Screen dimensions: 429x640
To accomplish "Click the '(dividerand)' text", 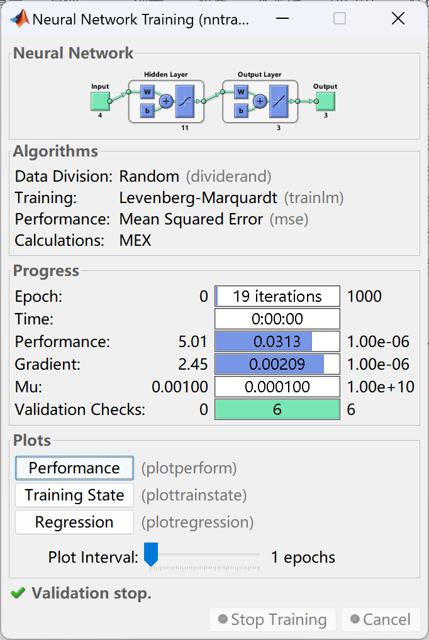I will click(229, 176).
